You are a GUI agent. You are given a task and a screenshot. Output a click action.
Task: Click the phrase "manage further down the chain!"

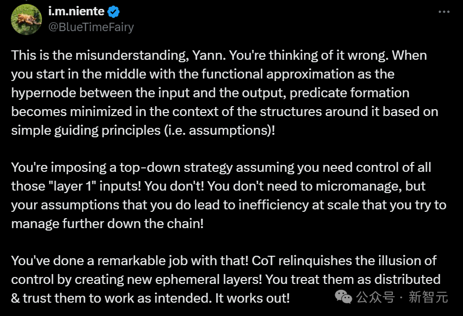click(x=108, y=224)
